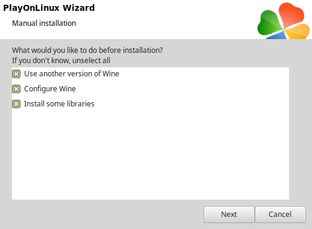
Task: Select the 'Configure Wine' list item text
Action: pyautogui.click(x=50, y=89)
